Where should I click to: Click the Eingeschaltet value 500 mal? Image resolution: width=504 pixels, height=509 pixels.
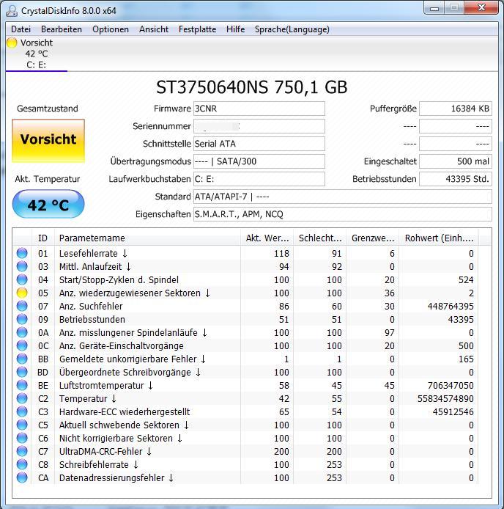(x=456, y=161)
